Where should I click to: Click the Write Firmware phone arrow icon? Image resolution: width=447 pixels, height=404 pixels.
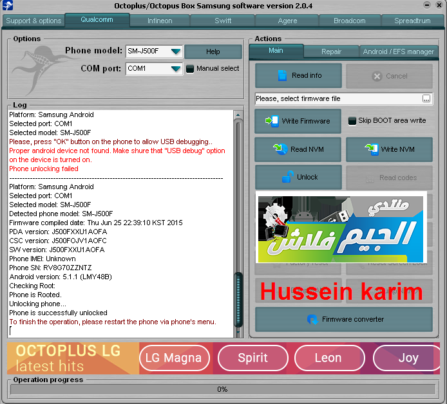pyautogui.click(x=272, y=121)
